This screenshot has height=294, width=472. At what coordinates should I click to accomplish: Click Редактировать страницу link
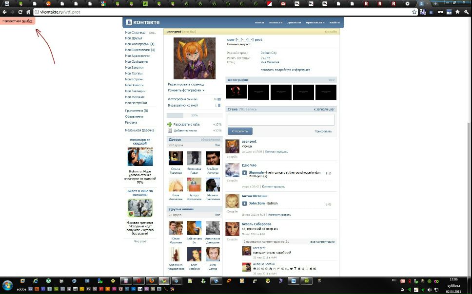[x=186, y=84]
